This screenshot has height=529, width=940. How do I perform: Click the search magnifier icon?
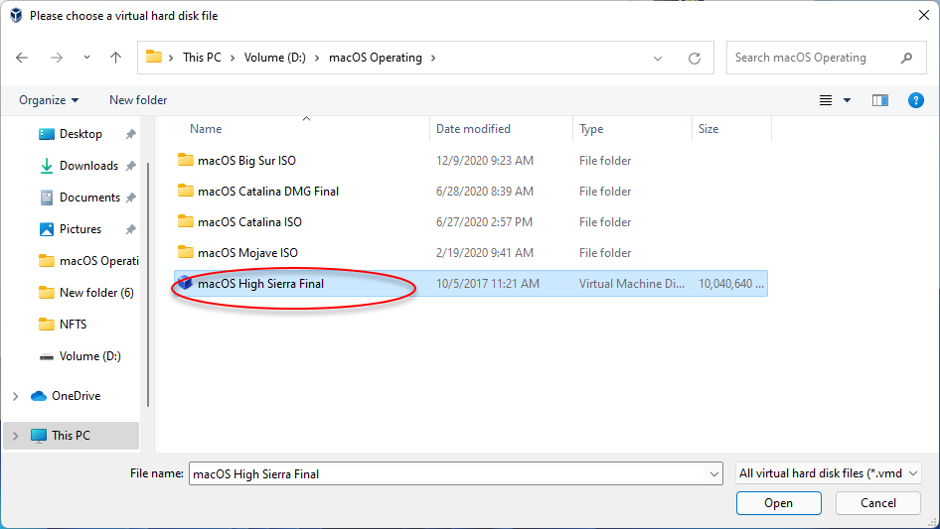[906, 58]
